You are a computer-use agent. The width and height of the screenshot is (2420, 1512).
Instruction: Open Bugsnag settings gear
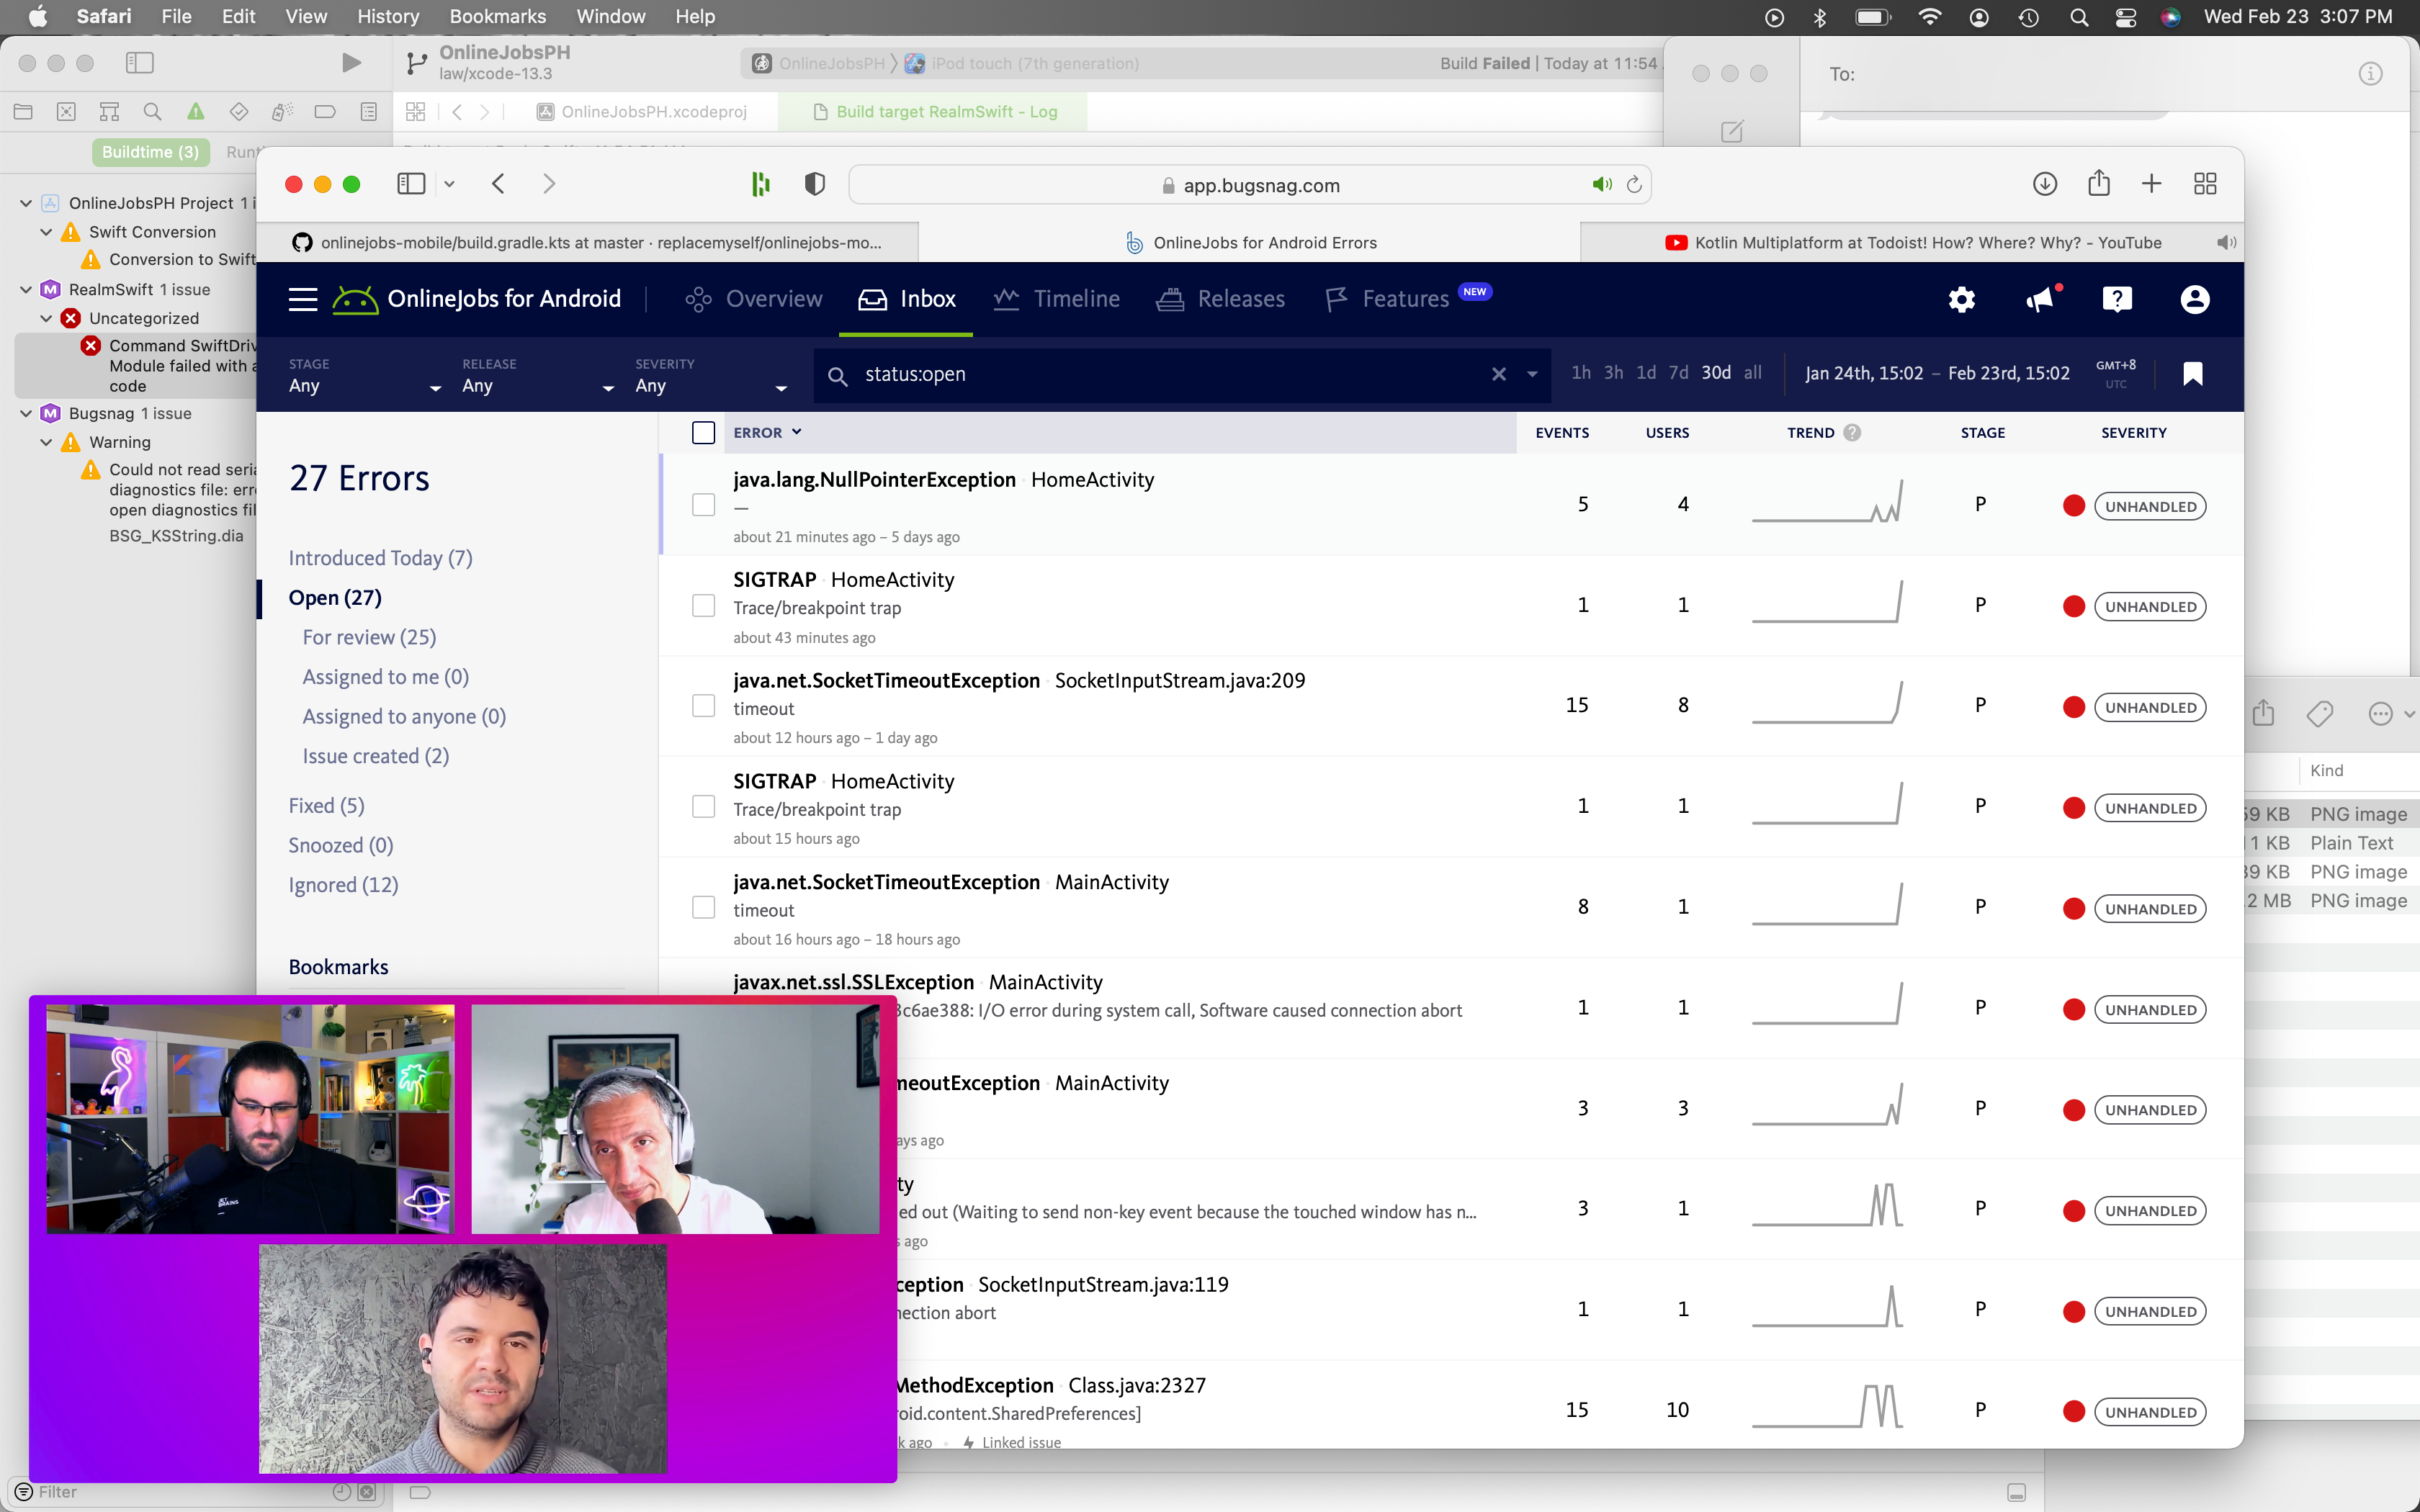click(x=1961, y=299)
